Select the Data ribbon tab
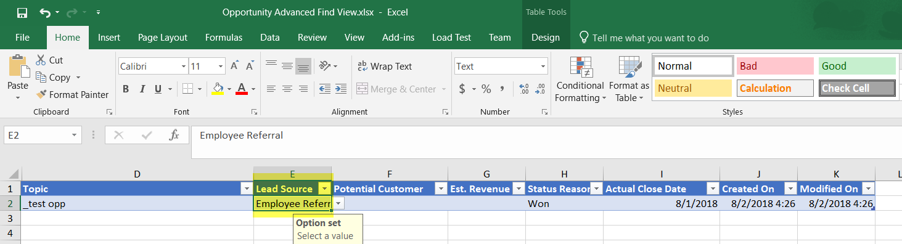The image size is (902, 244). [270, 38]
